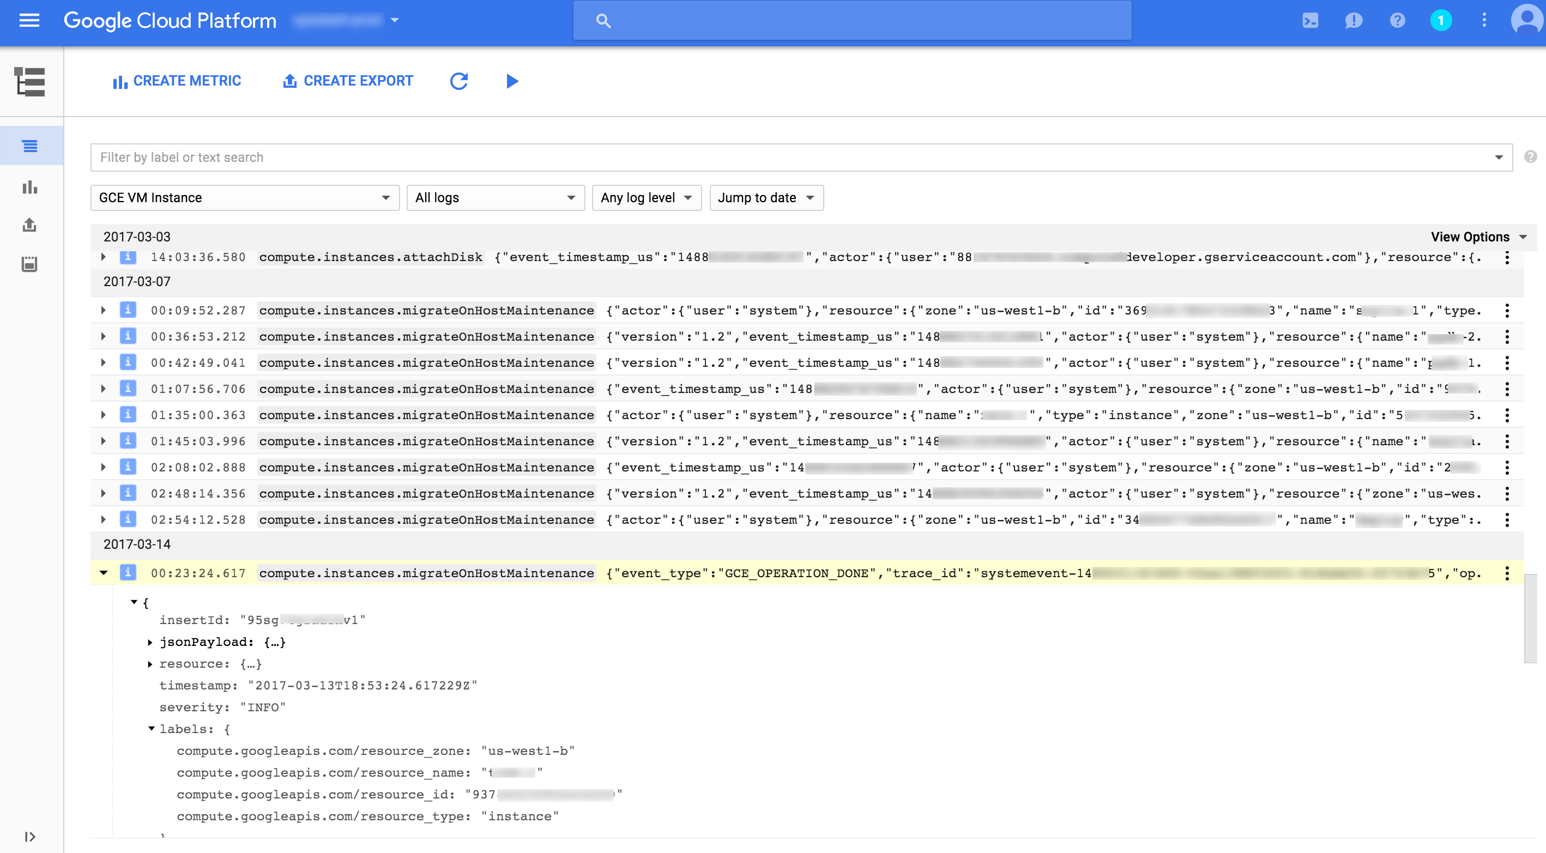Open more menu for 01:07:56.706 entry
The image size is (1546, 853).
point(1507,389)
